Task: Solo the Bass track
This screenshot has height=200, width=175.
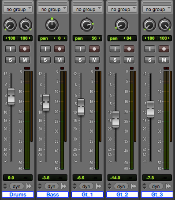Action: (x=45, y=60)
